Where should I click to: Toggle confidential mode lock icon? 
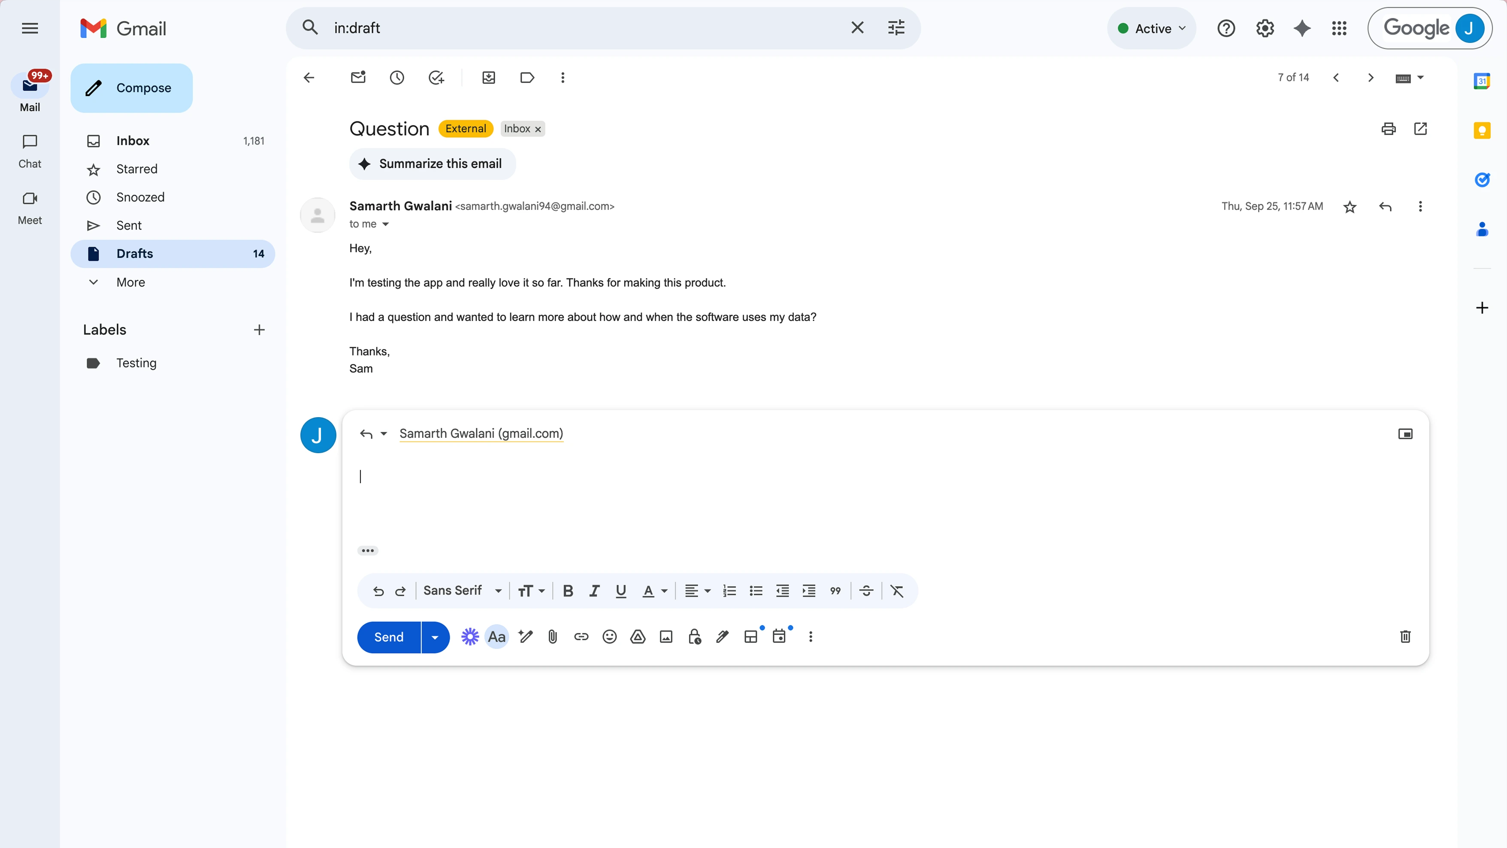tap(694, 637)
